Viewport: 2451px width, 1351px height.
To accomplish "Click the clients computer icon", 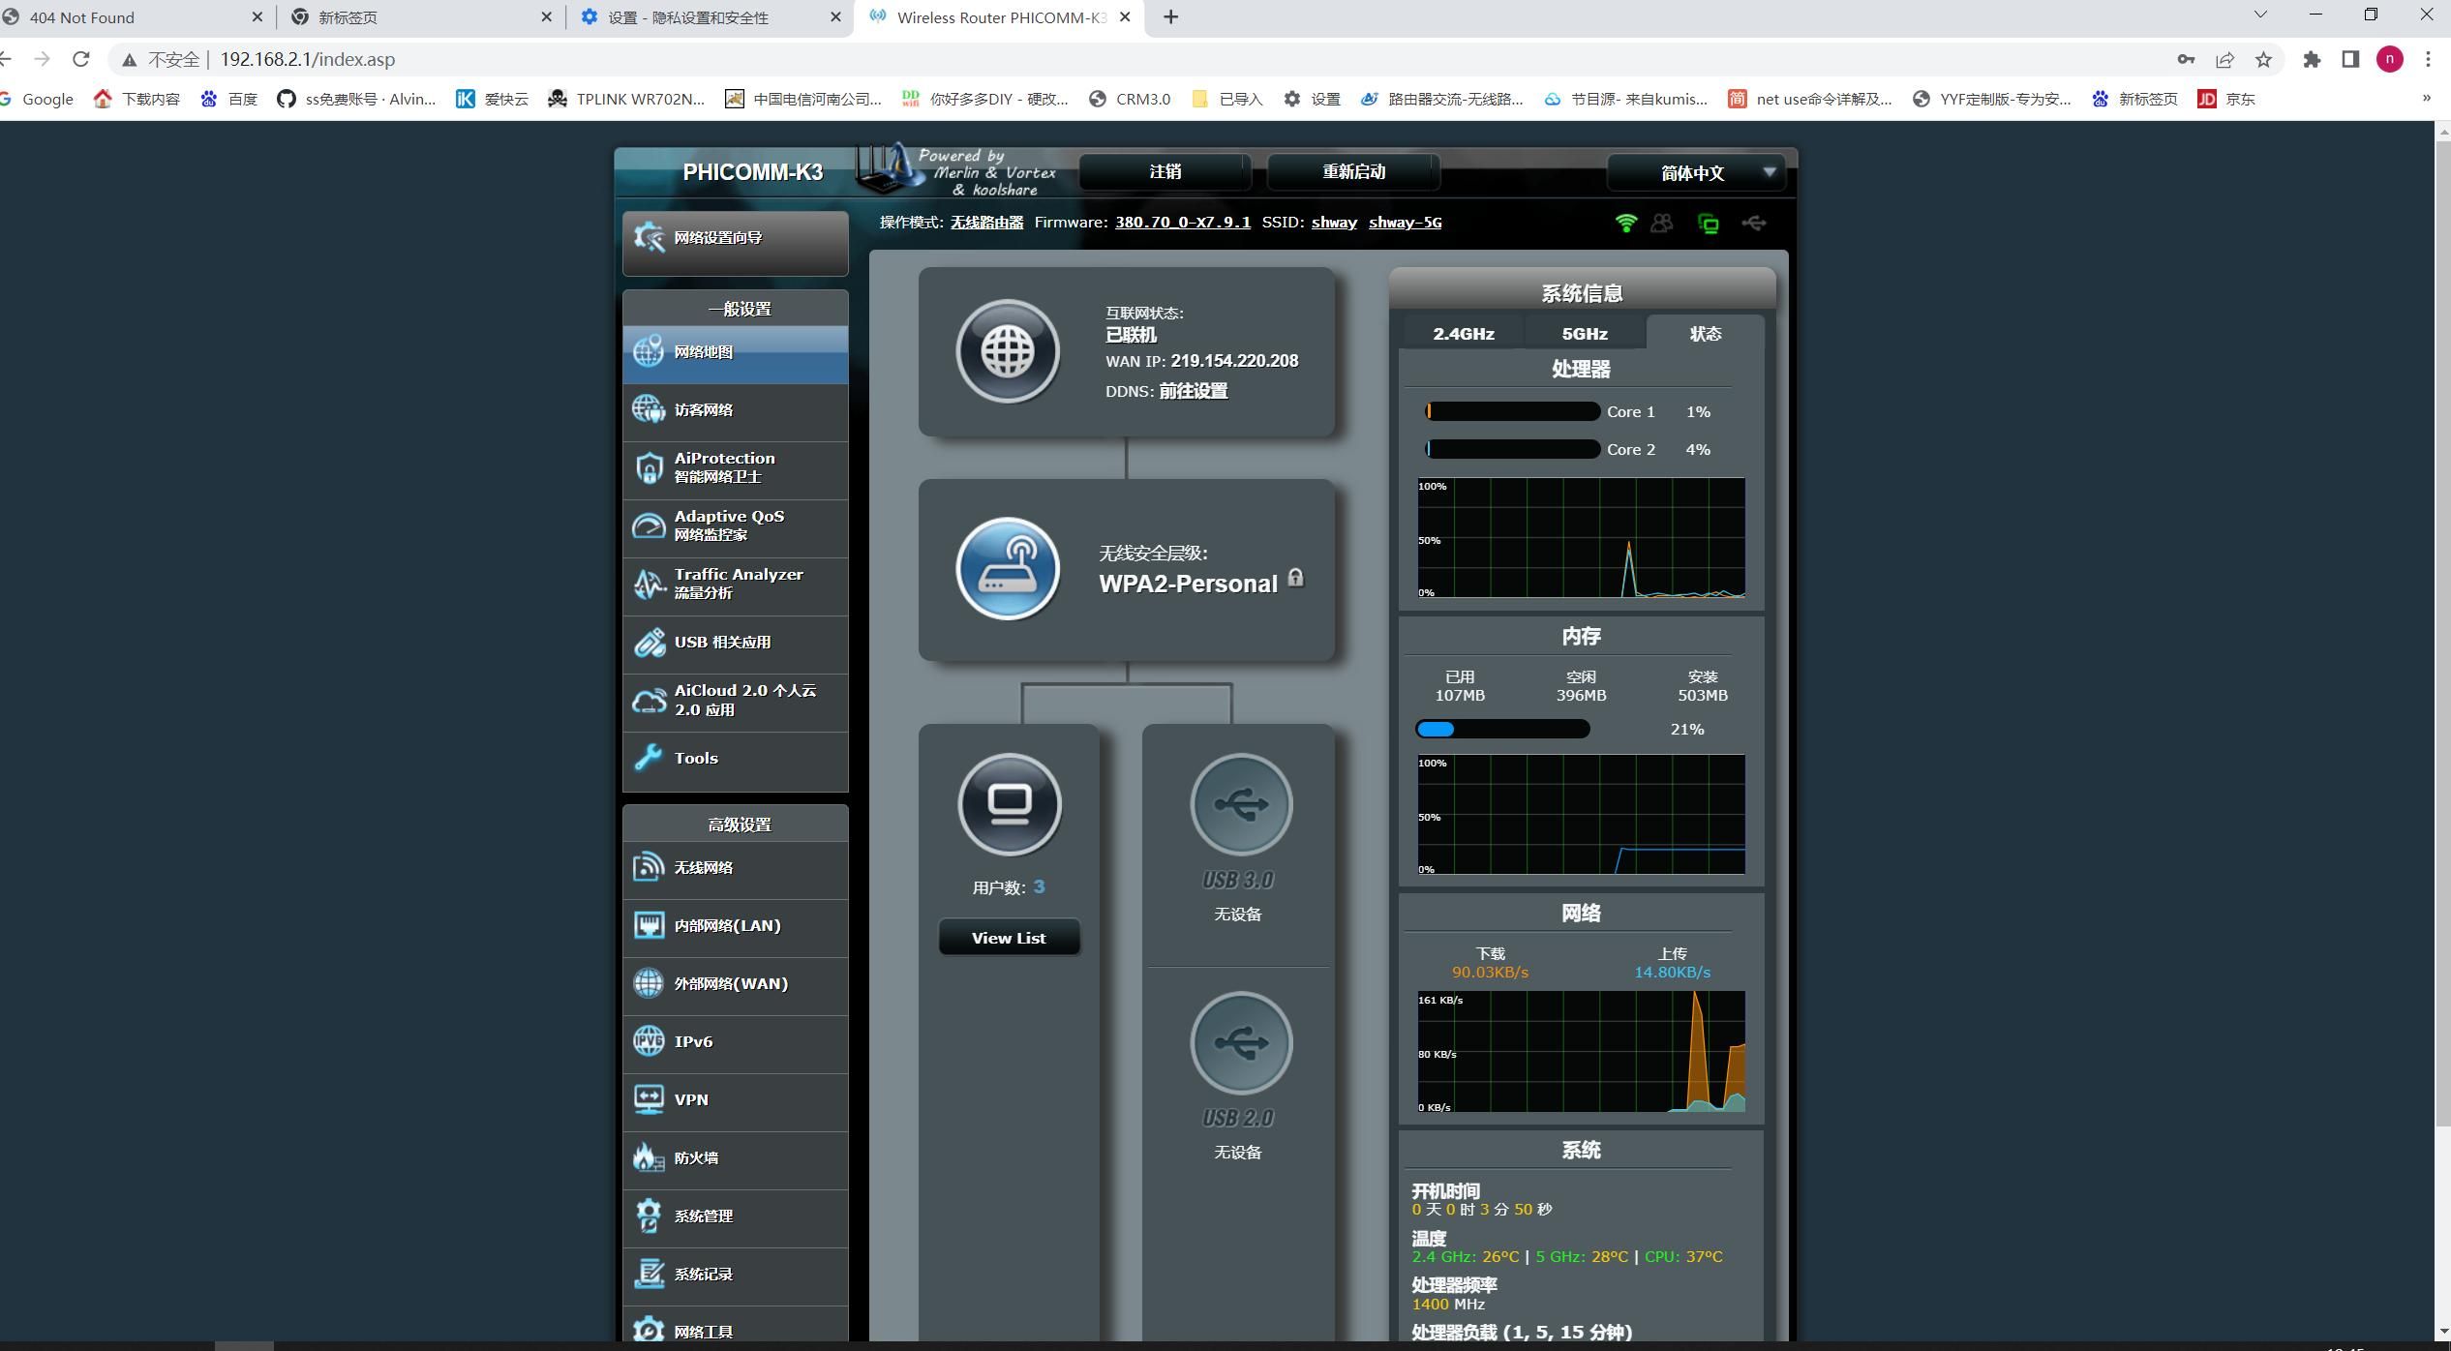I will point(1010,804).
